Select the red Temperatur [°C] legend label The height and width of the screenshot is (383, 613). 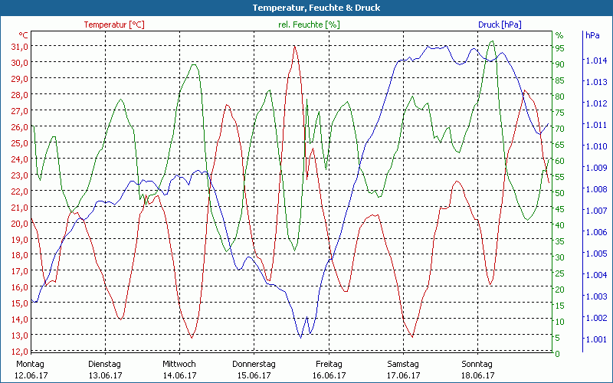pos(114,25)
